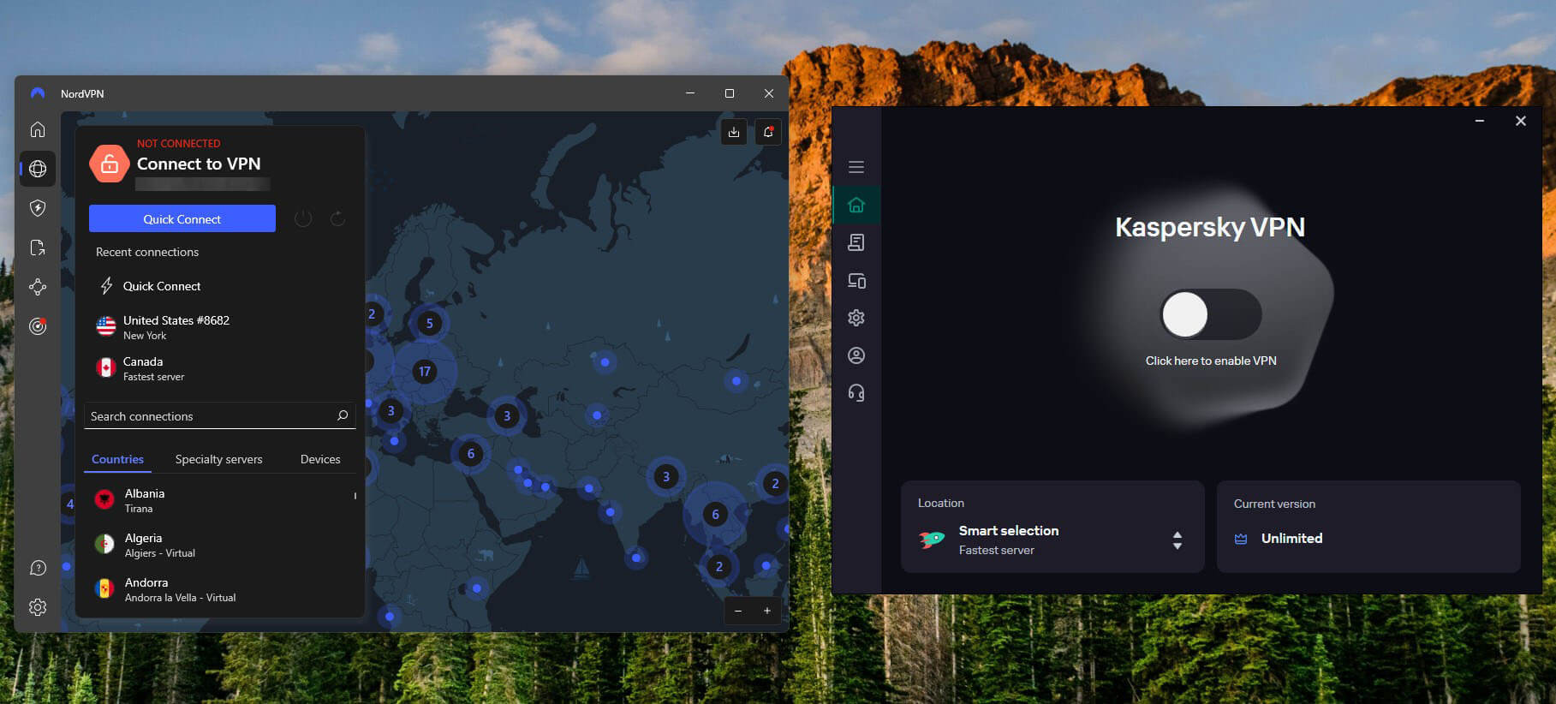Click the power disconnect icon next to Quick Connect
Screen dimensions: 1556x704
tap(303, 218)
